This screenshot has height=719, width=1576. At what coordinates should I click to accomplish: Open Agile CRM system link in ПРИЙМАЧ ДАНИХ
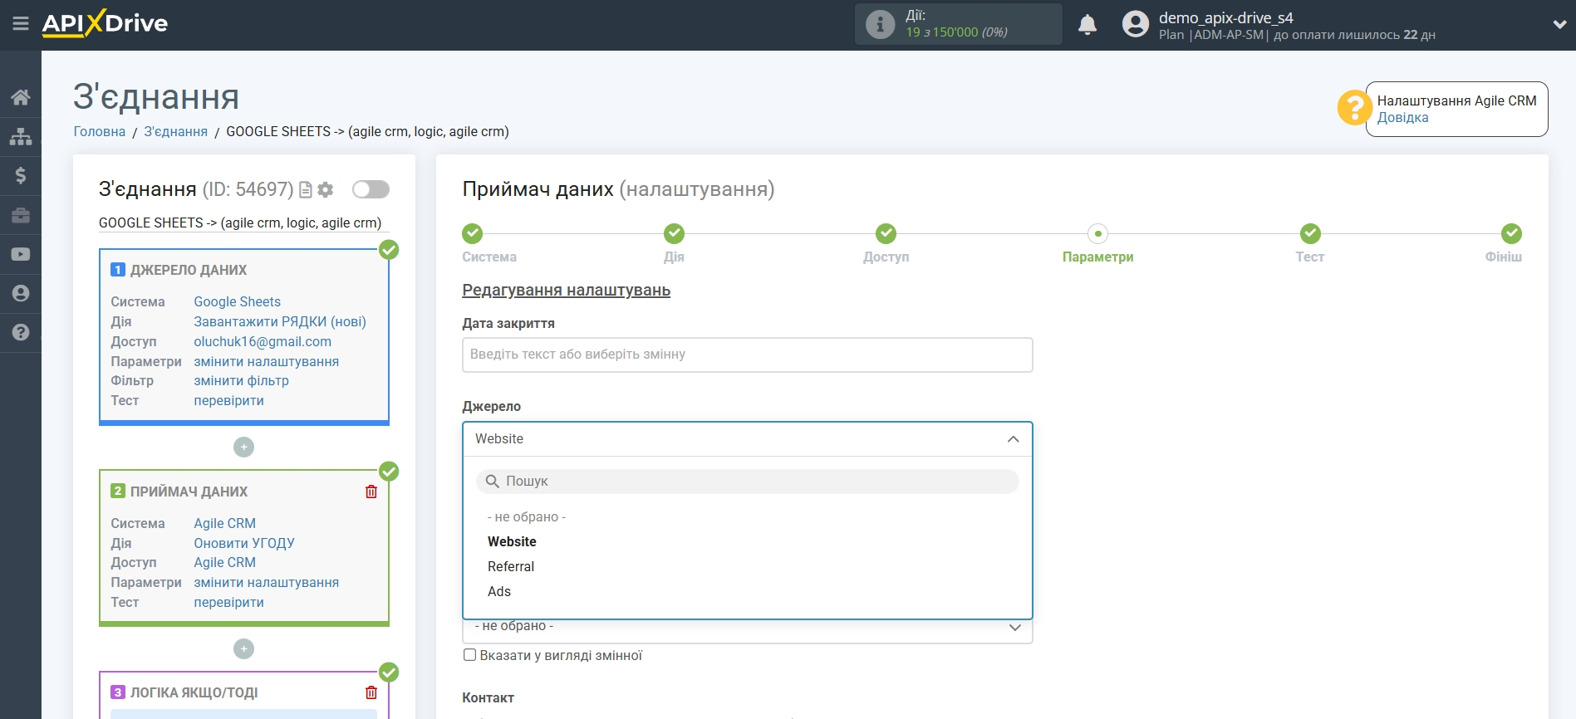tap(224, 523)
